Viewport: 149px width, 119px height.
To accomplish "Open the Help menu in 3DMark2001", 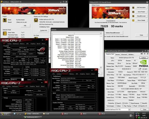I will click(x=34, y=4).
